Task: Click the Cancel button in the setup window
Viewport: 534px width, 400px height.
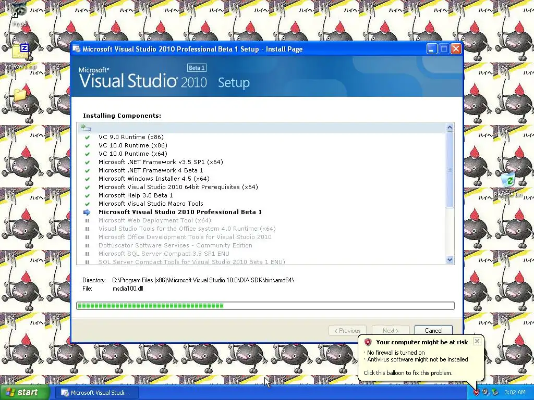Action: point(433,331)
